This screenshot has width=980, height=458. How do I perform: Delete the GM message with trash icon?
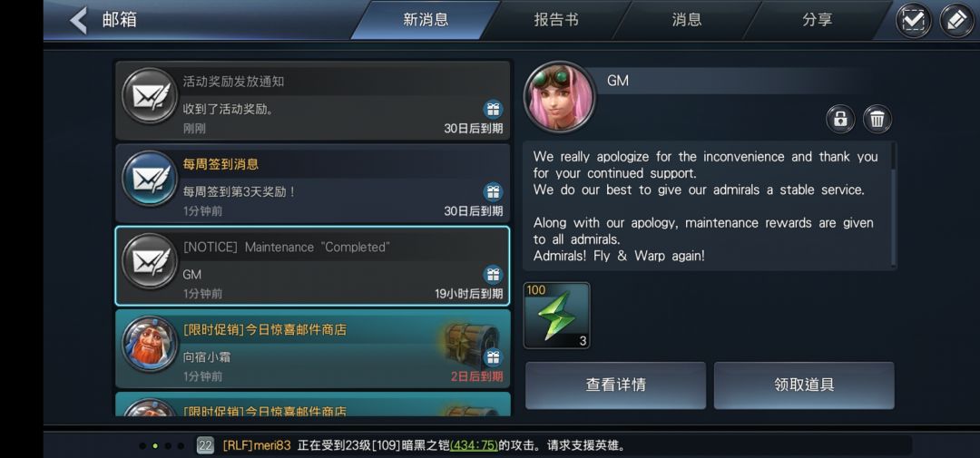pos(877,119)
